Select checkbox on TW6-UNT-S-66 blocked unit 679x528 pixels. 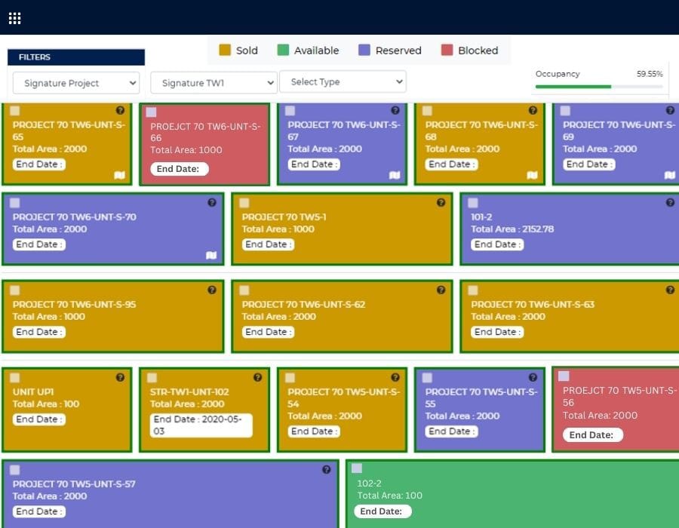coord(151,112)
